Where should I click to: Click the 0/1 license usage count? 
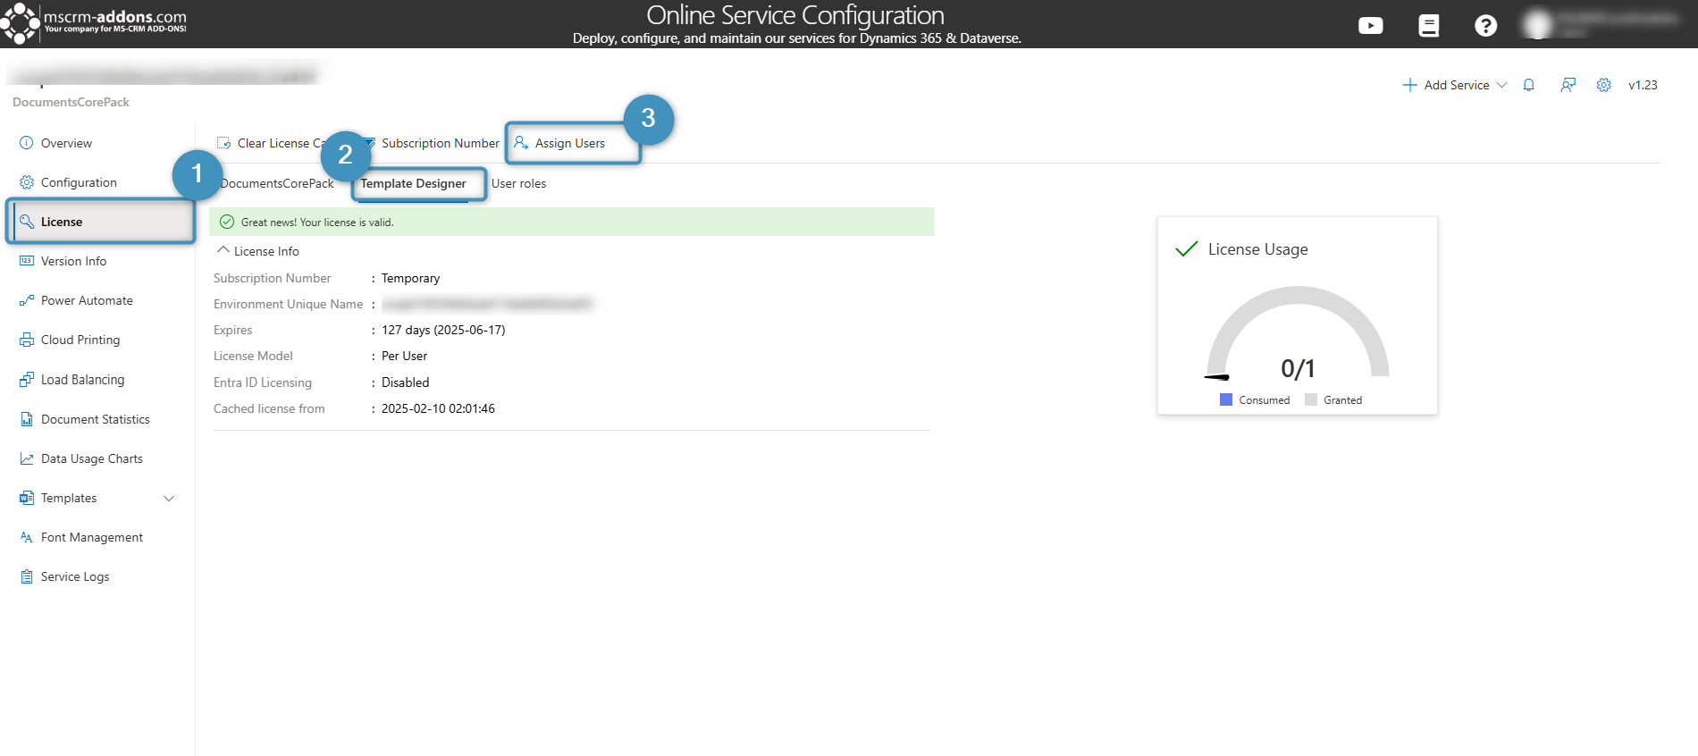(x=1298, y=368)
